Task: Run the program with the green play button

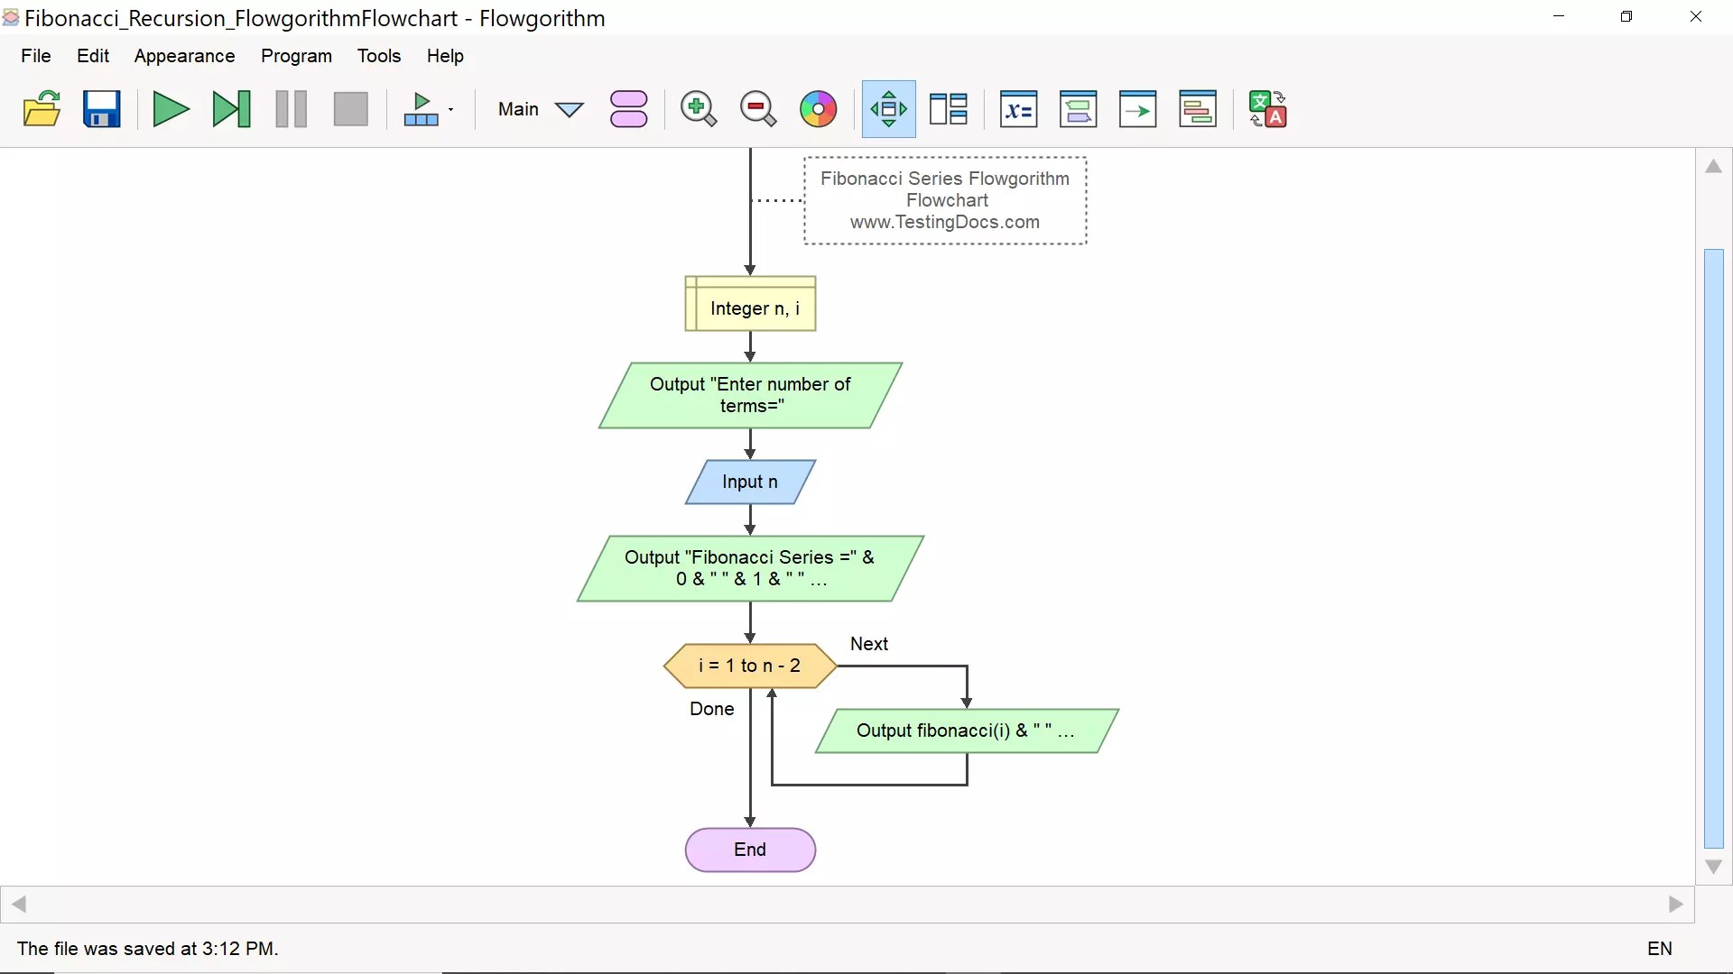Action: [x=171, y=109]
